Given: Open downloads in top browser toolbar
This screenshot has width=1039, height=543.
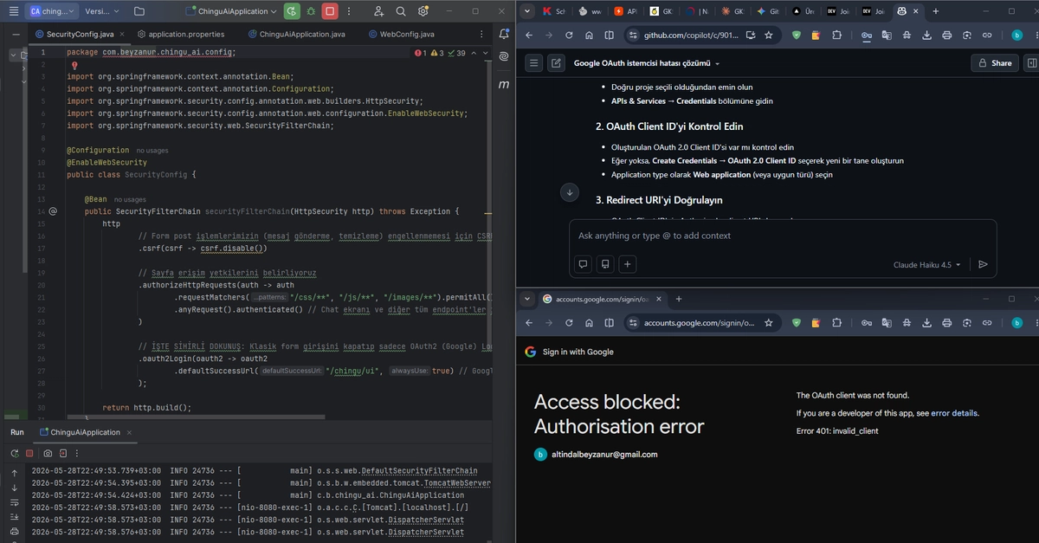Looking at the screenshot, I should tap(926, 36).
